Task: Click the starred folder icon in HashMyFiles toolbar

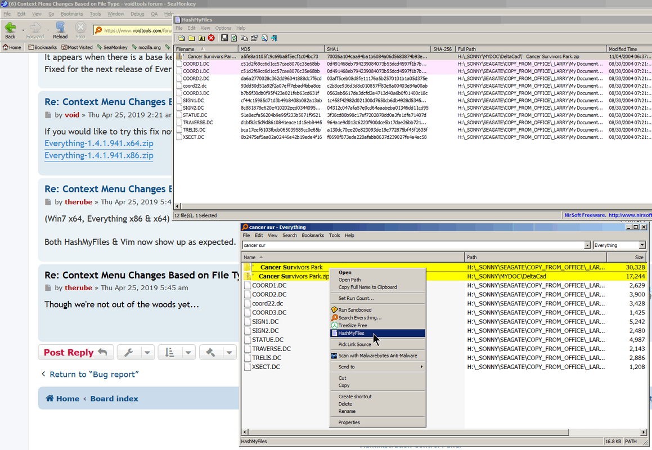Action: [201, 38]
